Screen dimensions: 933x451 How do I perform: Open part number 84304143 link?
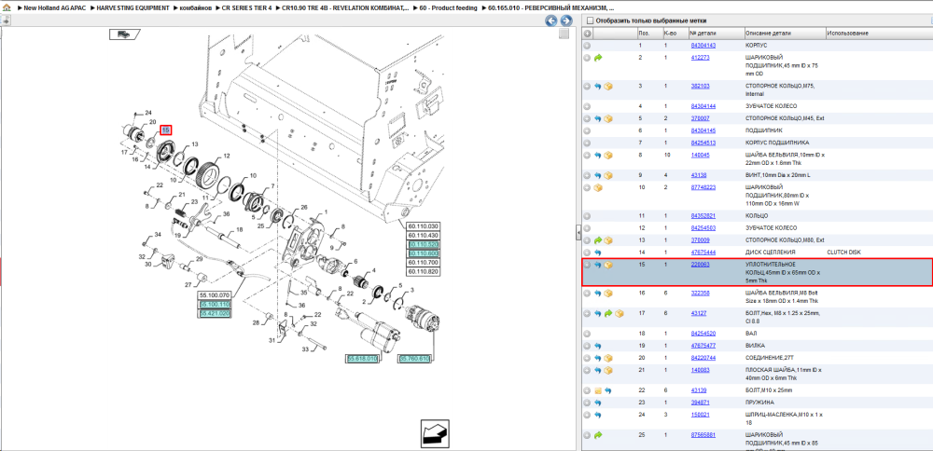703,46
